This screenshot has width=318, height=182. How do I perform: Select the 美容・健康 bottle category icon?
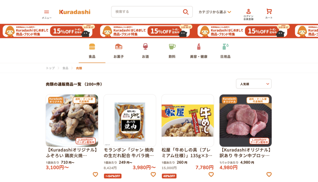coord(199,47)
